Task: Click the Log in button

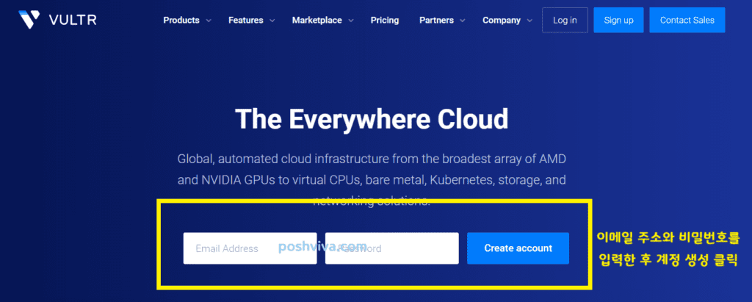Action: point(565,20)
